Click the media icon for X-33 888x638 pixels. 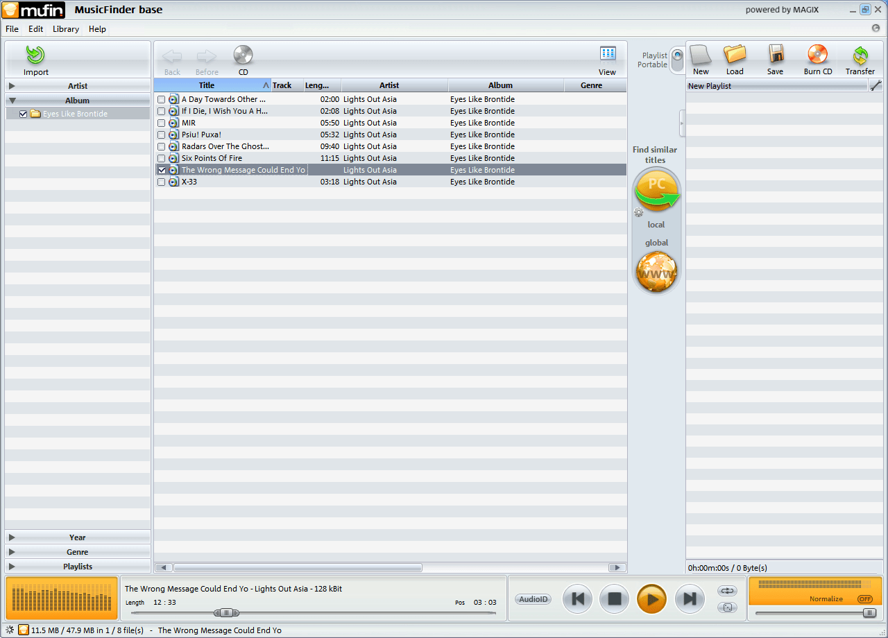pos(173,182)
